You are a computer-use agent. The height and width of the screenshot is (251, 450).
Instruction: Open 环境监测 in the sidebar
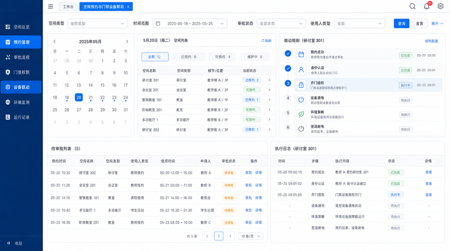(21, 102)
